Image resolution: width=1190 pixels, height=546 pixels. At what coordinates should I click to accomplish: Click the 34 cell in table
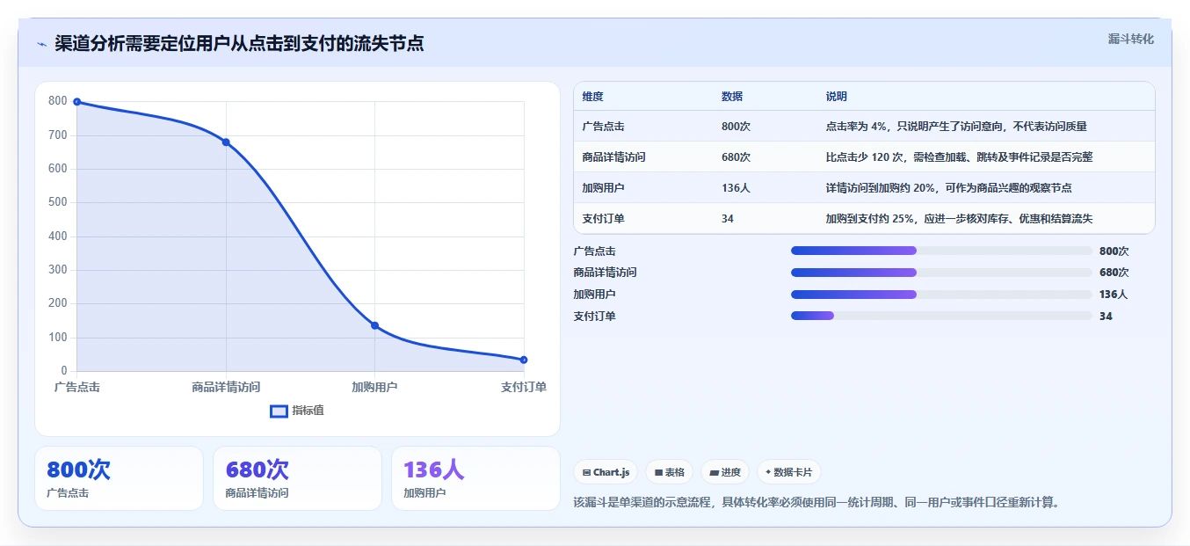(728, 218)
